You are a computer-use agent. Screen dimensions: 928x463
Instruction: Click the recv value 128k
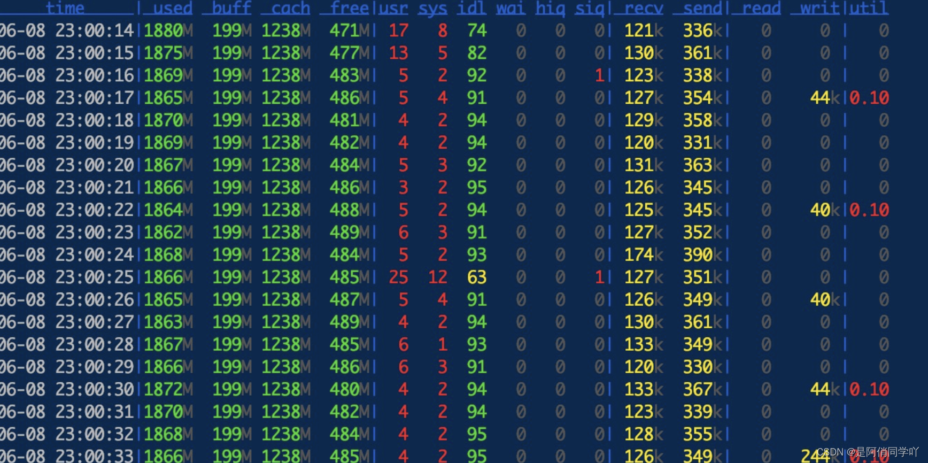644,435
